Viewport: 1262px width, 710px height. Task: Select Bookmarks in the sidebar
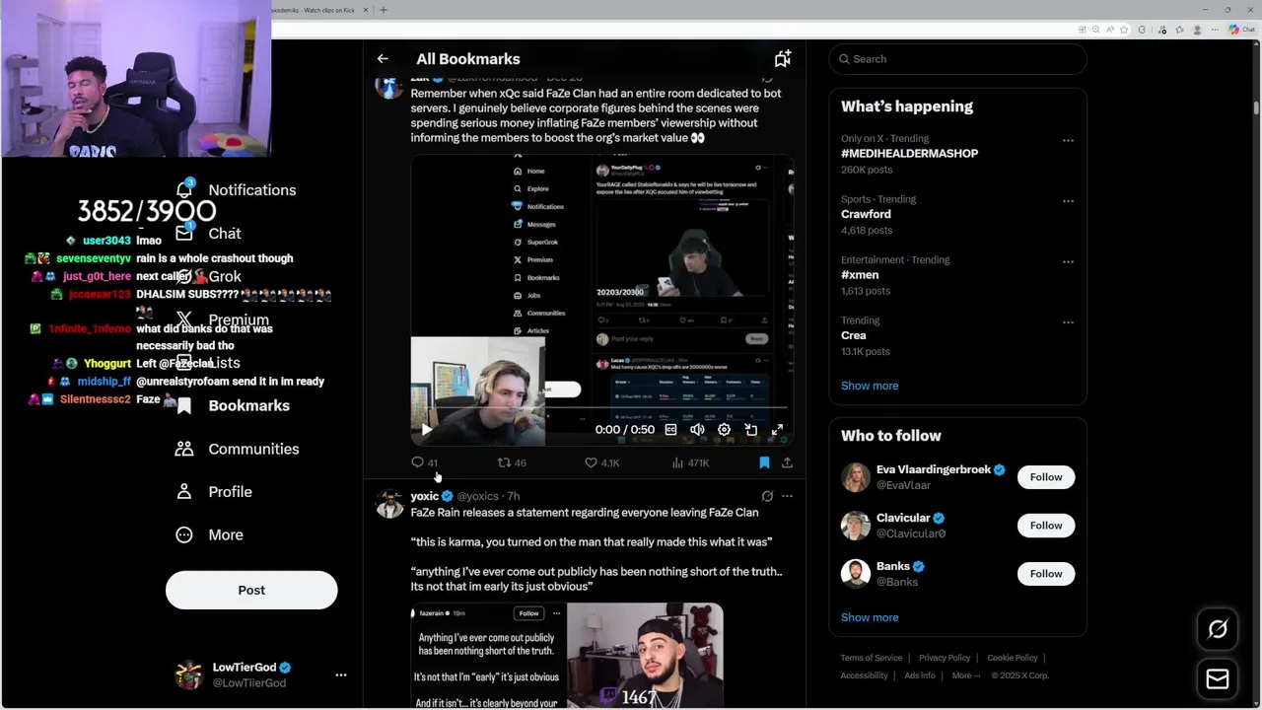tap(233, 405)
